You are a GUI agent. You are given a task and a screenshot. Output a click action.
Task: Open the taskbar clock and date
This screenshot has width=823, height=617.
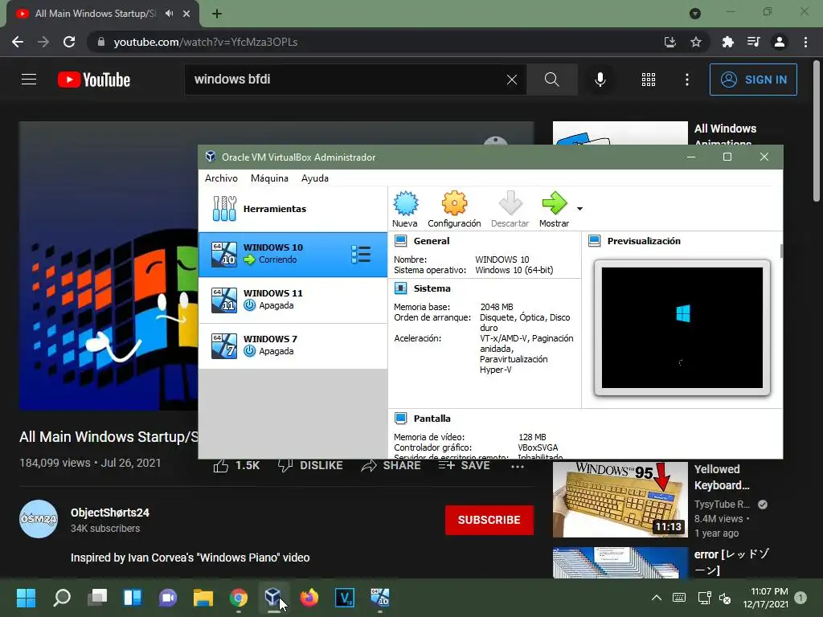coord(765,598)
